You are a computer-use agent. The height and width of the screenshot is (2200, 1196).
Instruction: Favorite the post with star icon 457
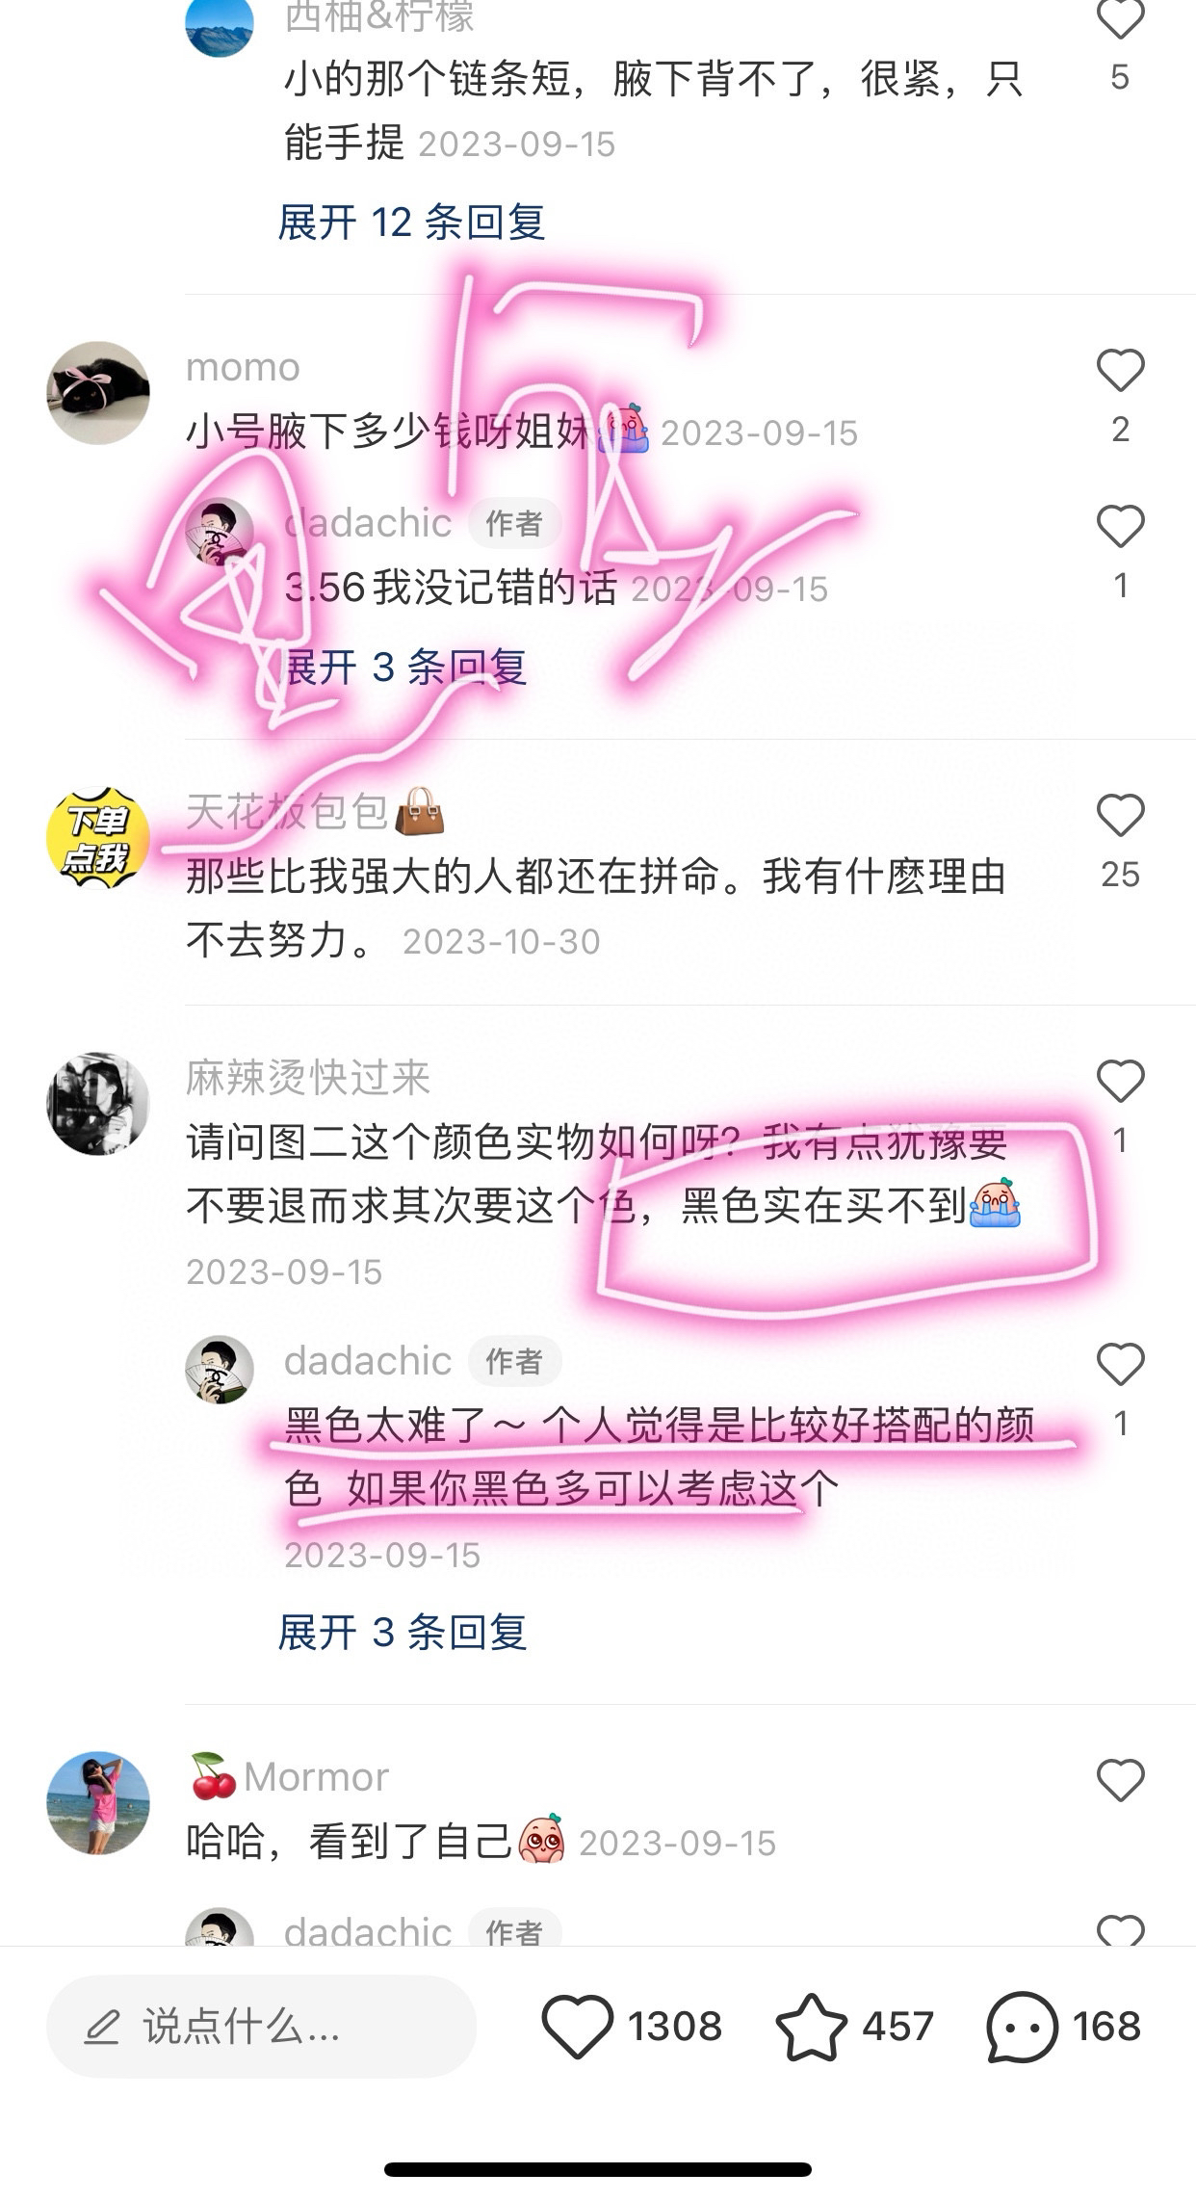pos(811,2027)
